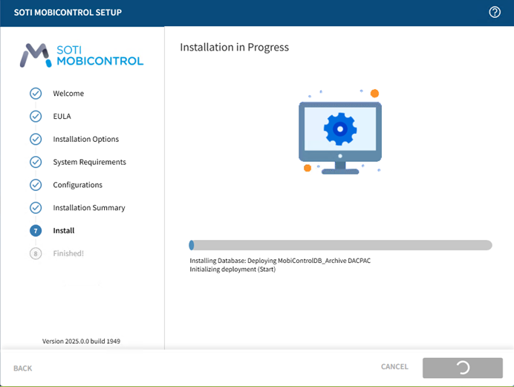514x387 pixels.
Task: Click the System Requirements checkmark icon
Action: (36, 162)
